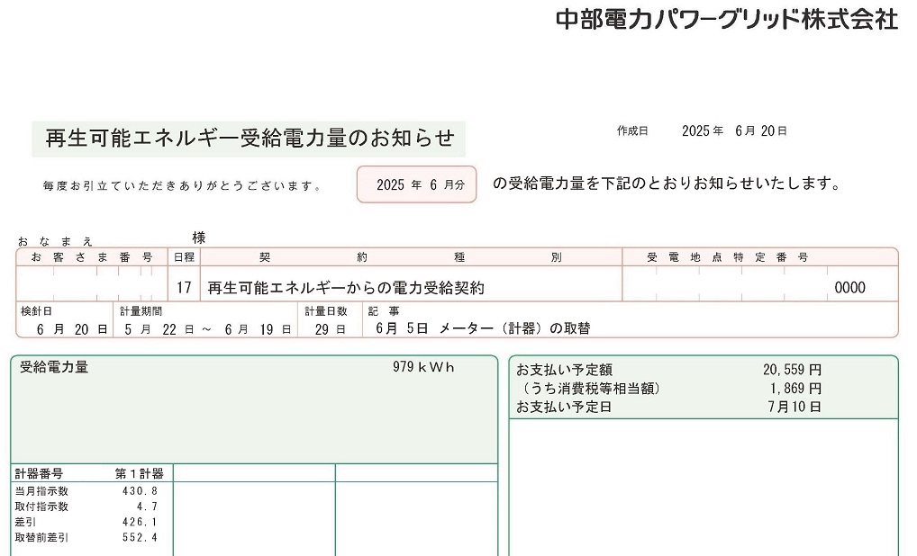This screenshot has height=556, width=917.
Task: Click the pre-replacement difference 552.4
Action: coord(140,537)
